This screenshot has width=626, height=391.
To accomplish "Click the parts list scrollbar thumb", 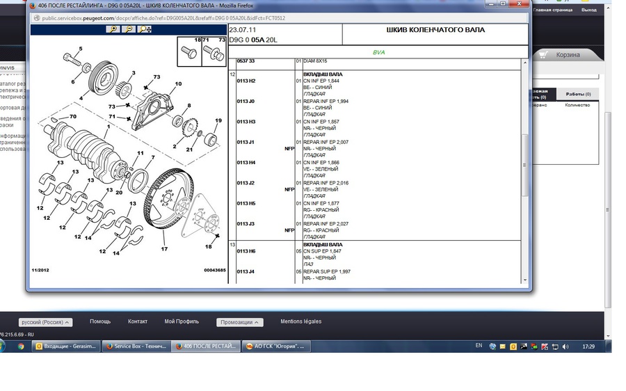I will coord(524,165).
